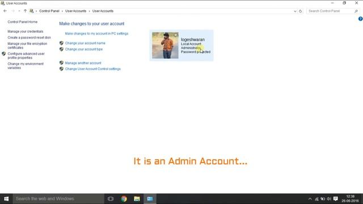Click the active Control Panel taskbar icon
Image resolution: width=363 pixels, height=204 pixels.
point(150,199)
